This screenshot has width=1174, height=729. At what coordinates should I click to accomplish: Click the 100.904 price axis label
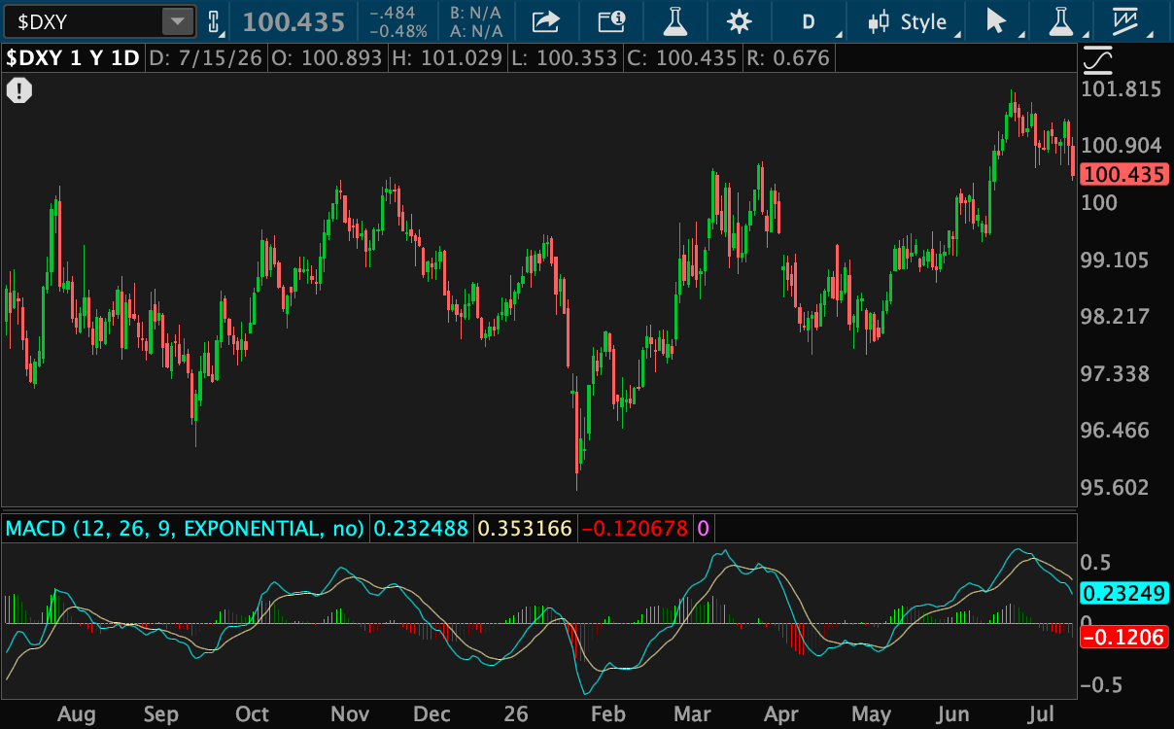[x=1122, y=146]
